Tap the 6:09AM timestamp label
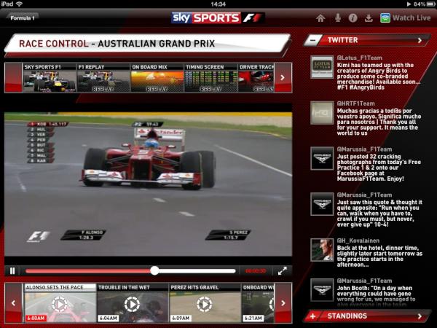 pyautogui.click(x=181, y=318)
